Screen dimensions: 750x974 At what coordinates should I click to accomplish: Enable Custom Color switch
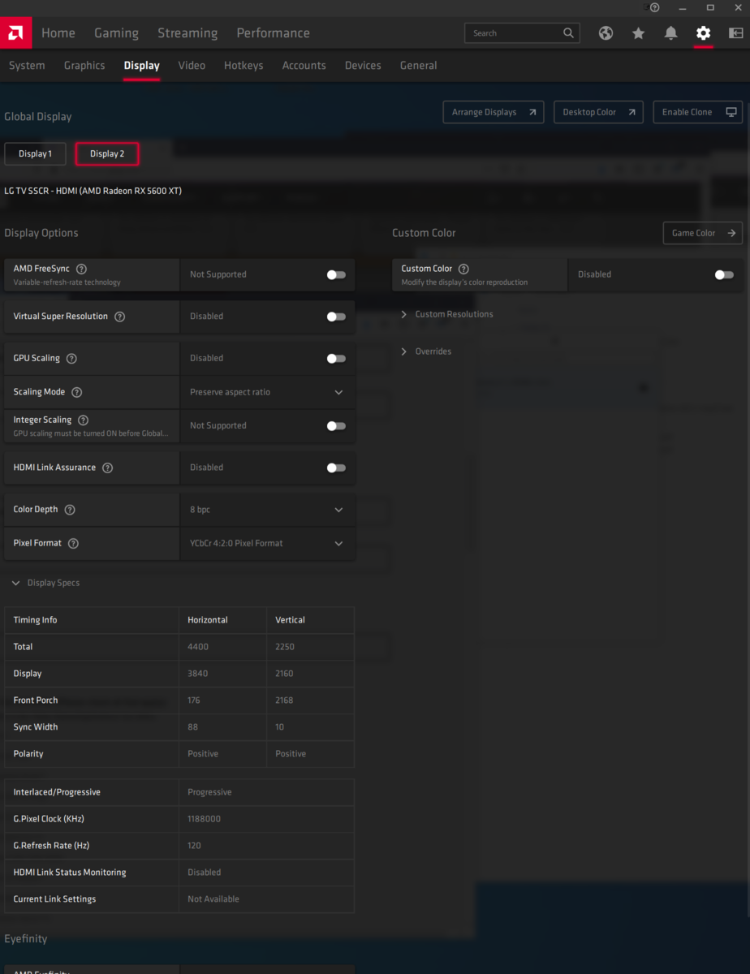tap(724, 274)
